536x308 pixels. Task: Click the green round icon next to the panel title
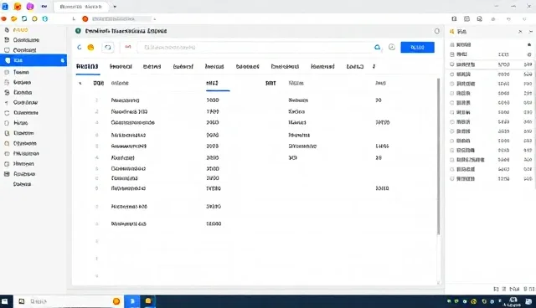(78, 31)
